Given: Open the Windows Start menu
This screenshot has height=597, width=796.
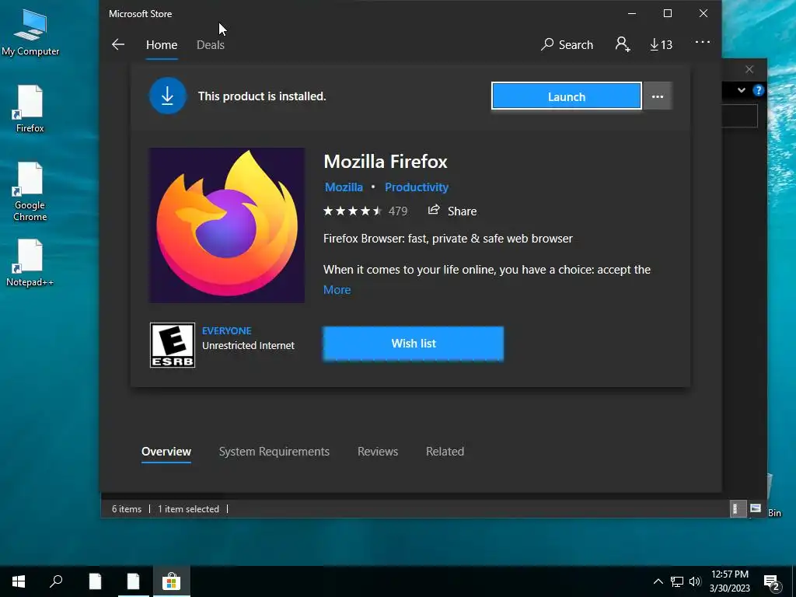Looking at the screenshot, I should [19, 581].
